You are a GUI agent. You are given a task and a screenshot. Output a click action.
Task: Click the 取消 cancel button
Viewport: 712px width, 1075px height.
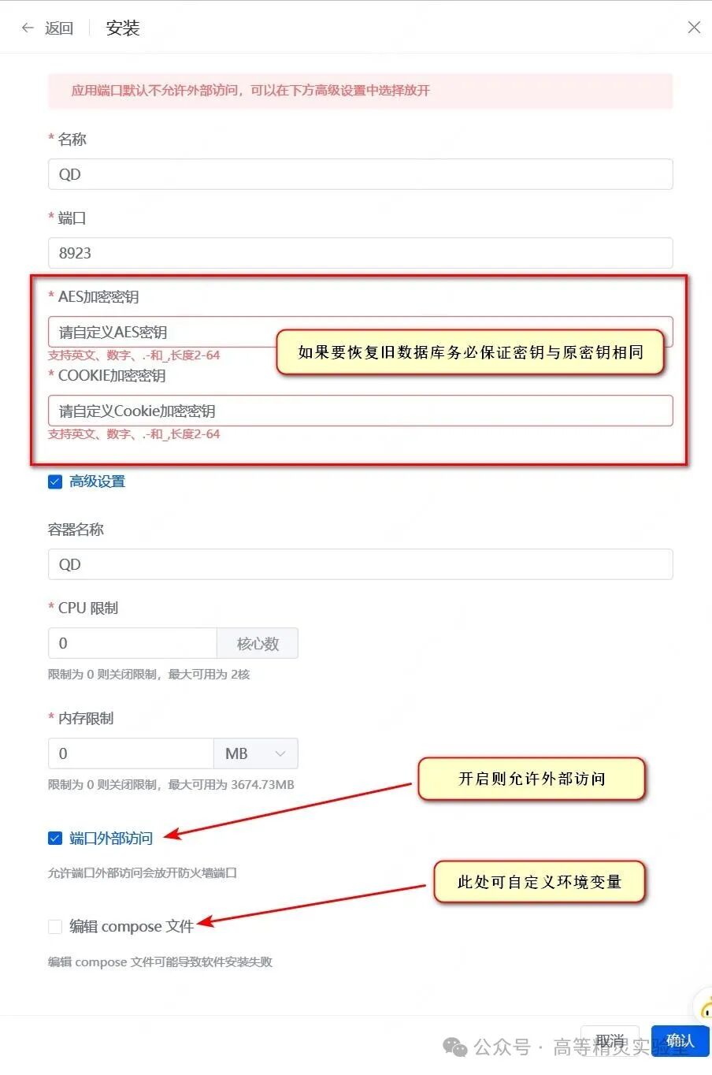(610, 1041)
